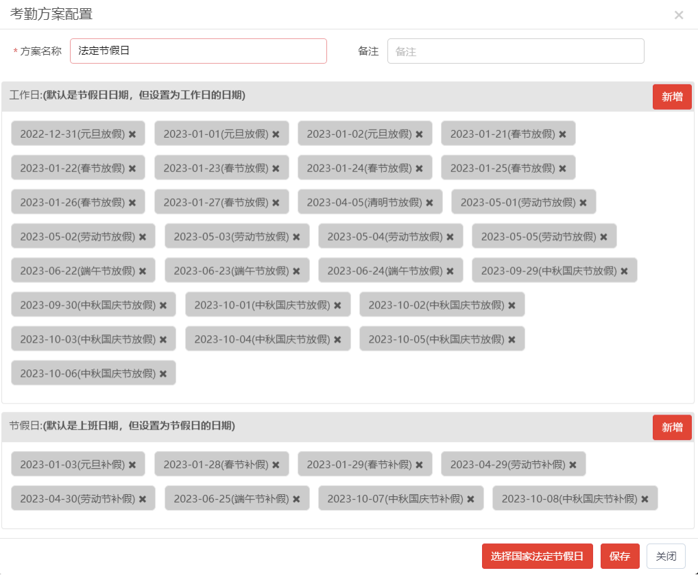
Task: Remove the 2023-04-29 劳动节补假 tag
Action: pos(573,465)
